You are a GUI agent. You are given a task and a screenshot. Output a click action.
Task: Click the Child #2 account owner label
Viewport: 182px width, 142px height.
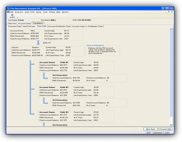pyautogui.click(x=64, y=87)
